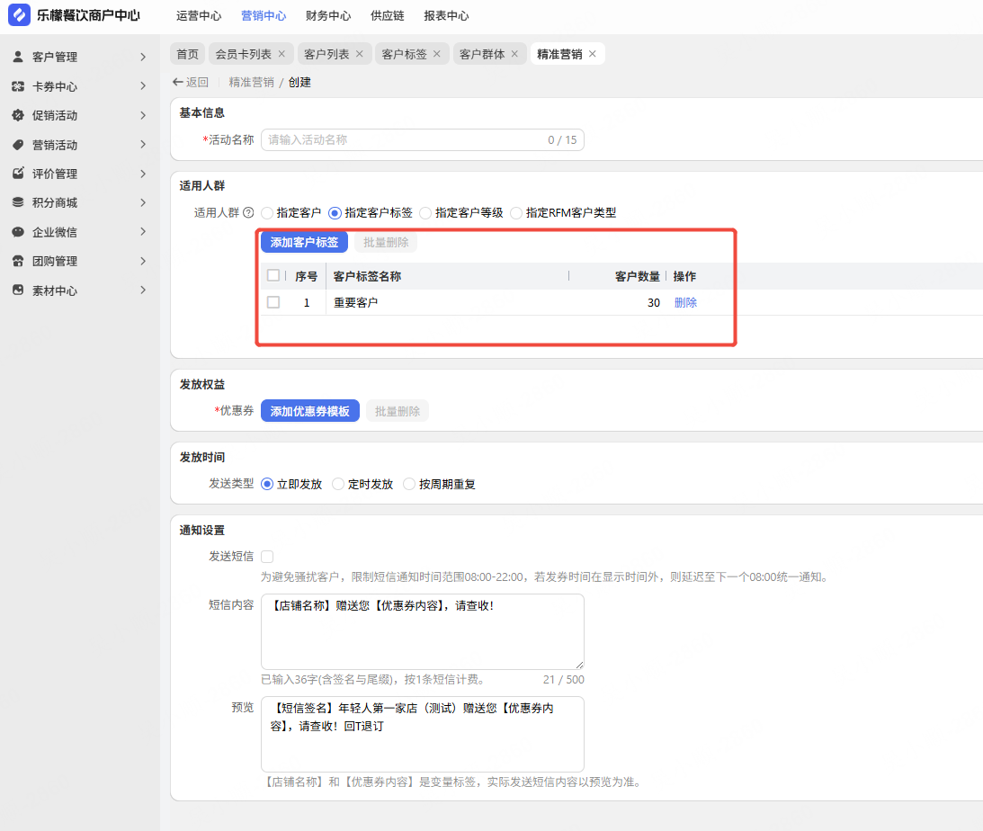Click the 营销活动 tag icon
The height and width of the screenshot is (831, 983).
(x=18, y=145)
